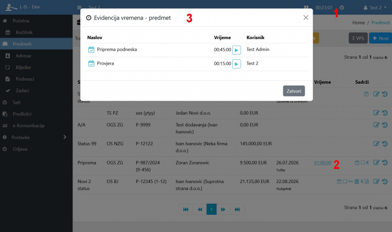This screenshot has height=232, width=392.
Task: Open Bilješke in the sidebar
Action: (36, 68)
